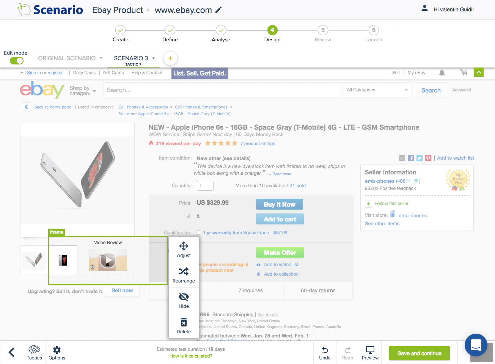Click the store icon next to Visit store

[x=393, y=214]
